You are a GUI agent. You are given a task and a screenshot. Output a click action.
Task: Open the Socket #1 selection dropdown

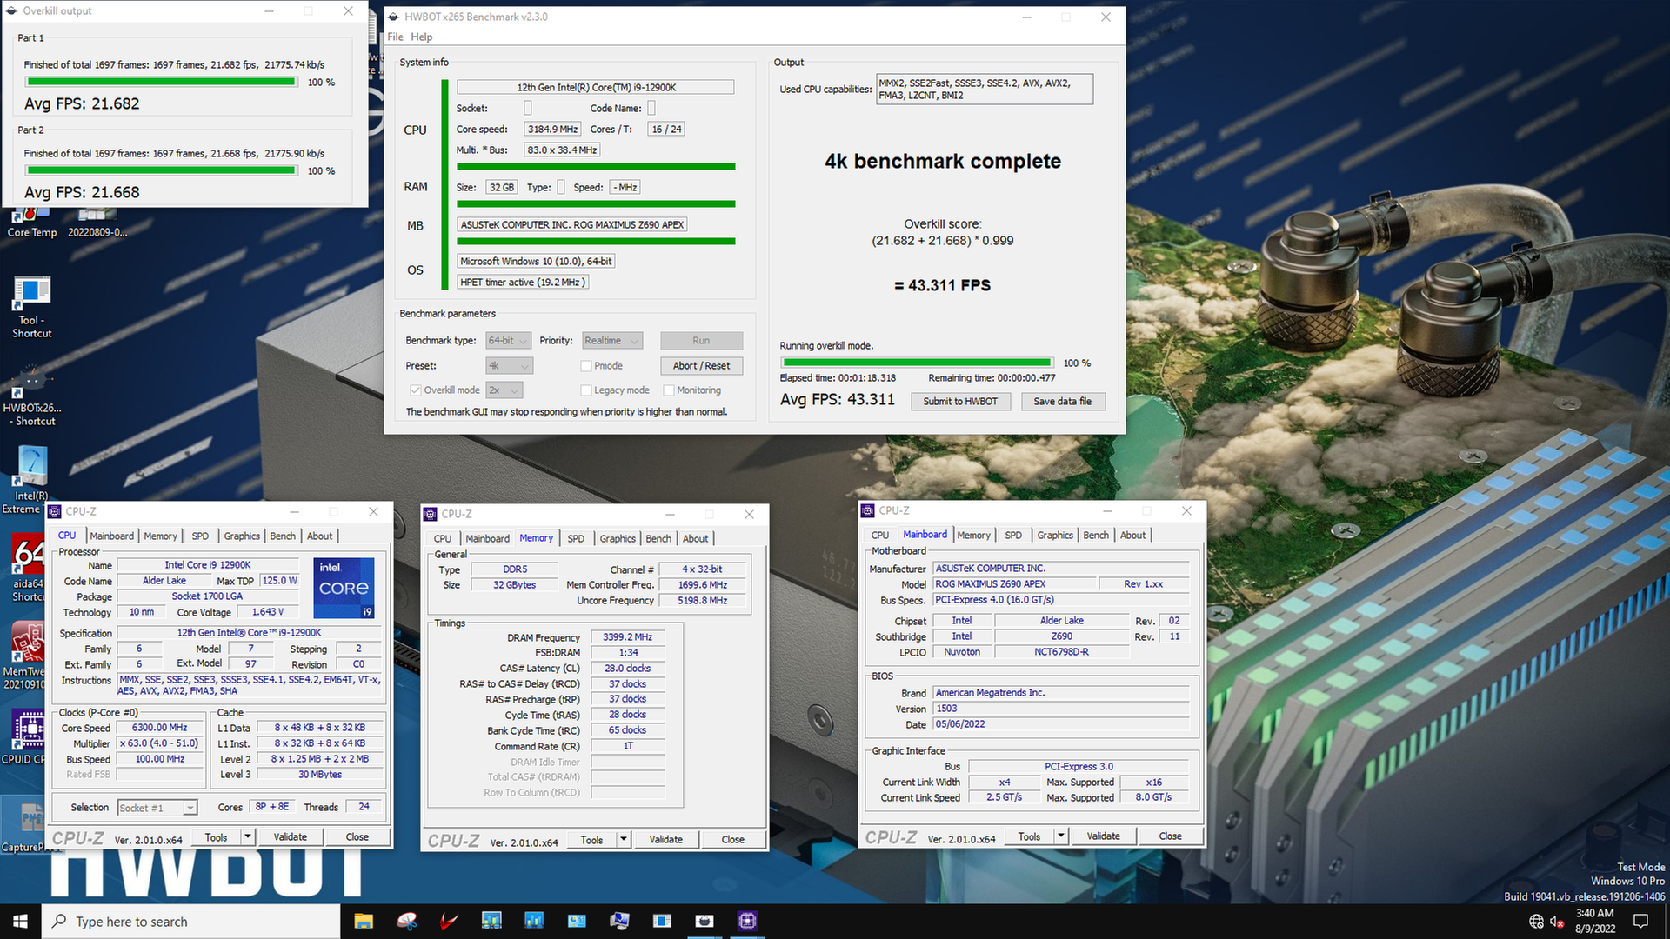pyautogui.click(x=157, y=808)
